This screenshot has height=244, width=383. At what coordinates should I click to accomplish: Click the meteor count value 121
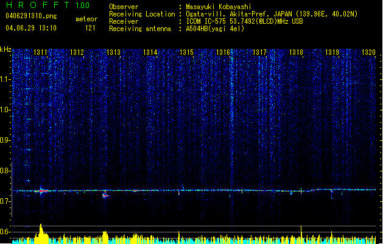click(90, 28)
